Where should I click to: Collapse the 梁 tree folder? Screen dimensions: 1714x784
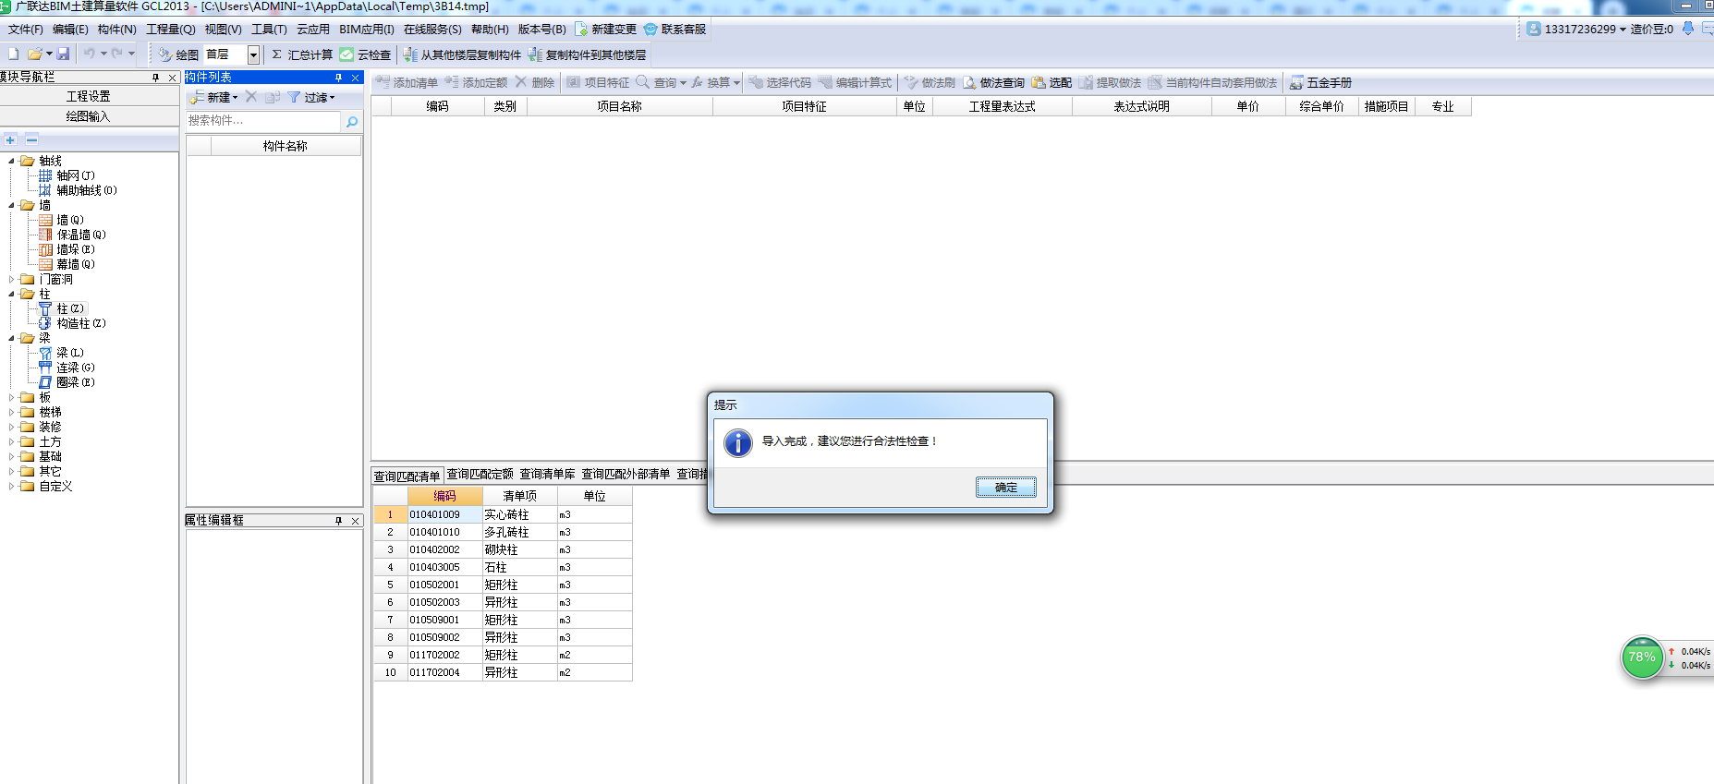[x=11, y=338]
